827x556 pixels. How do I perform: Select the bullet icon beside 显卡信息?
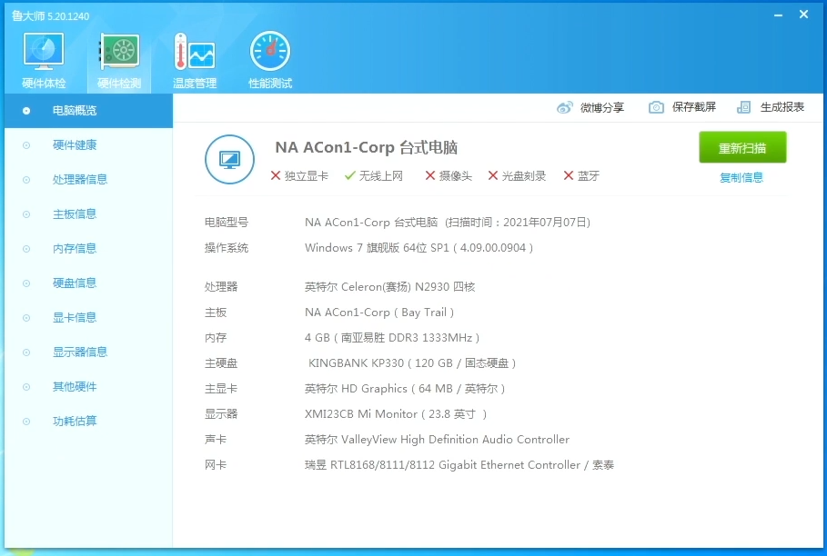coord(26,318)
